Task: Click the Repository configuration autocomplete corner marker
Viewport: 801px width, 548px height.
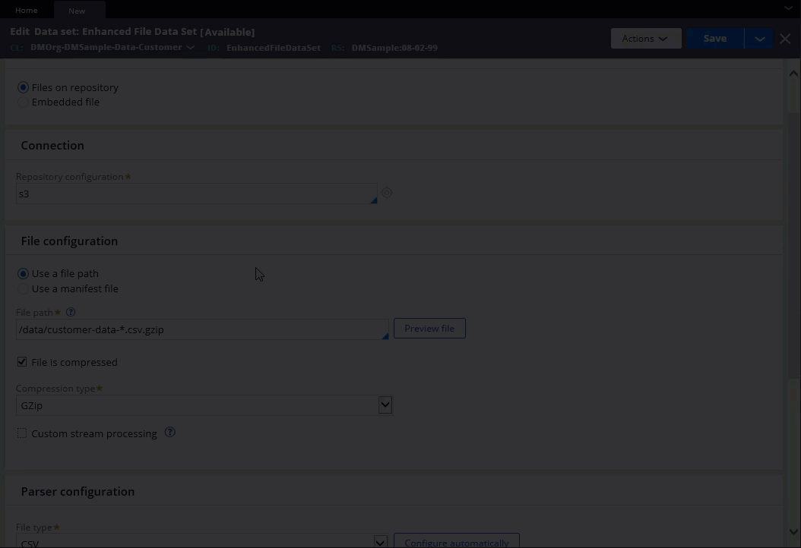Action: (x=373, y=200)
